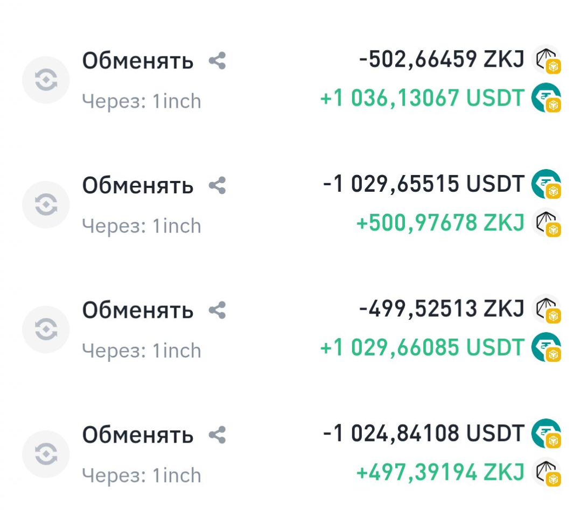Viewport: 581px width, 510px height.
Task: Click ZKJ token icon next to +500,97678
Action: coord(545,223)
